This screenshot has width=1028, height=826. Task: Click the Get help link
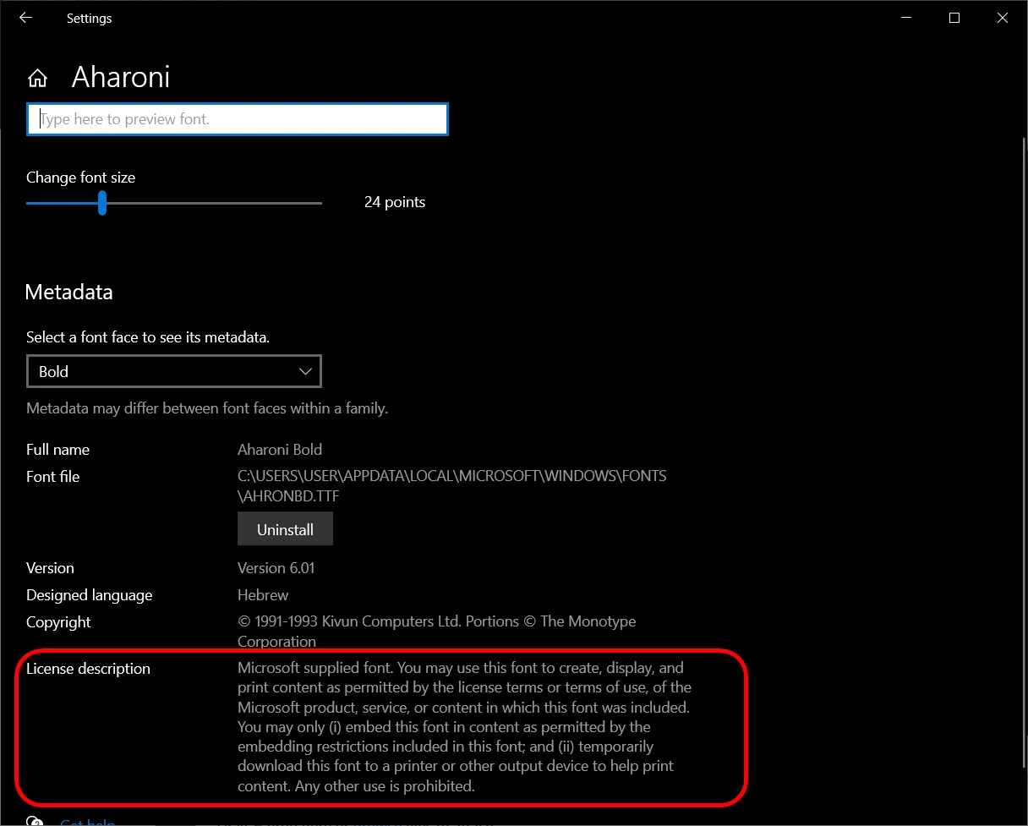87,822
